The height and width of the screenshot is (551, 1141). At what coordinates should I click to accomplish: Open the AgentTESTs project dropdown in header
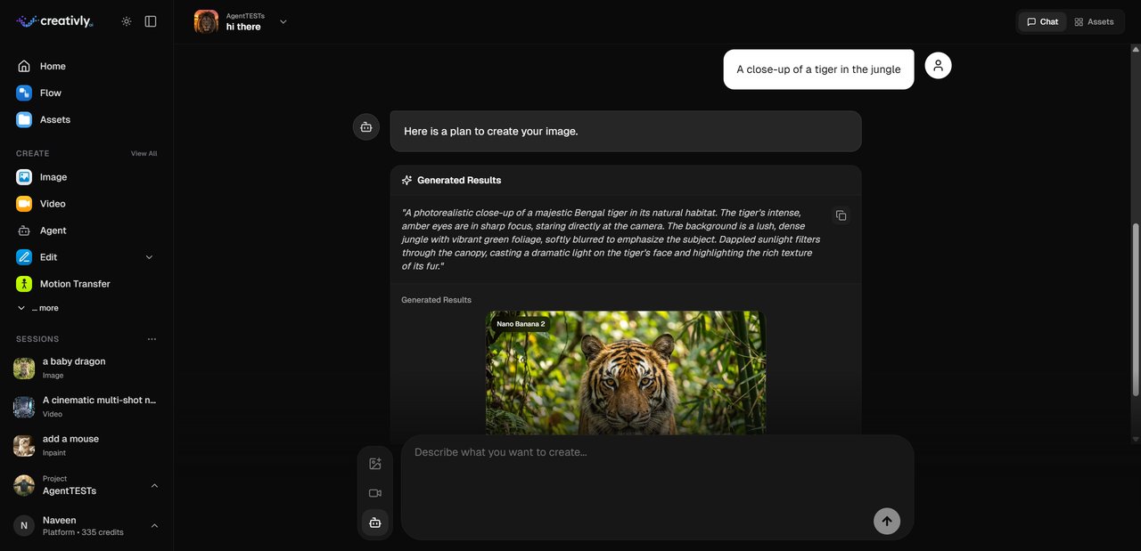(x=283, y=21)
